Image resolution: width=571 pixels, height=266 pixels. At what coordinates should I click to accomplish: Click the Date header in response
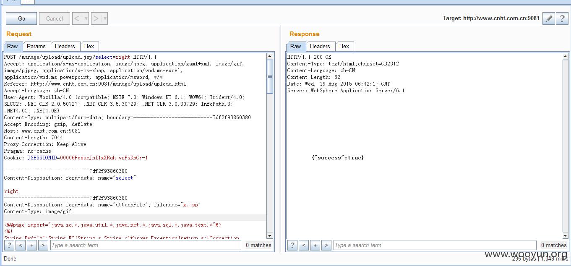[x=339, y=84]
